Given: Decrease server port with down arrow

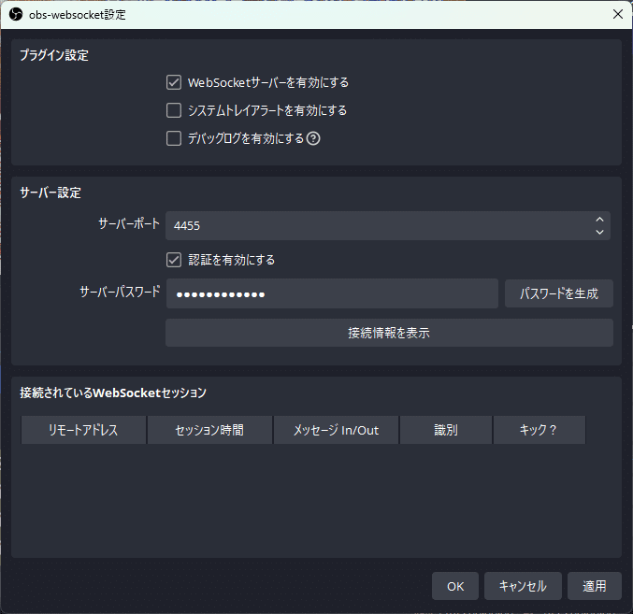Looking at the screenshot, I should click(x=599, y=232).
